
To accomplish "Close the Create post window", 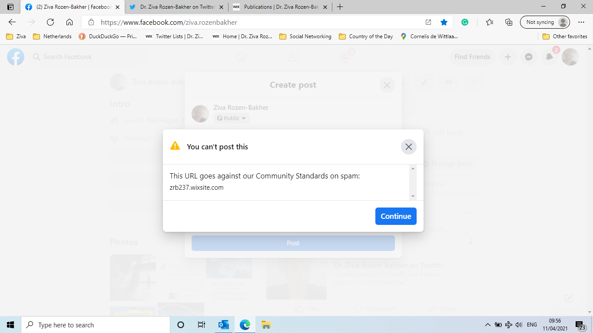I will 387,85.
